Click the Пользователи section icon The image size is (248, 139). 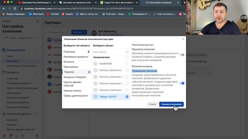point(4,50)
